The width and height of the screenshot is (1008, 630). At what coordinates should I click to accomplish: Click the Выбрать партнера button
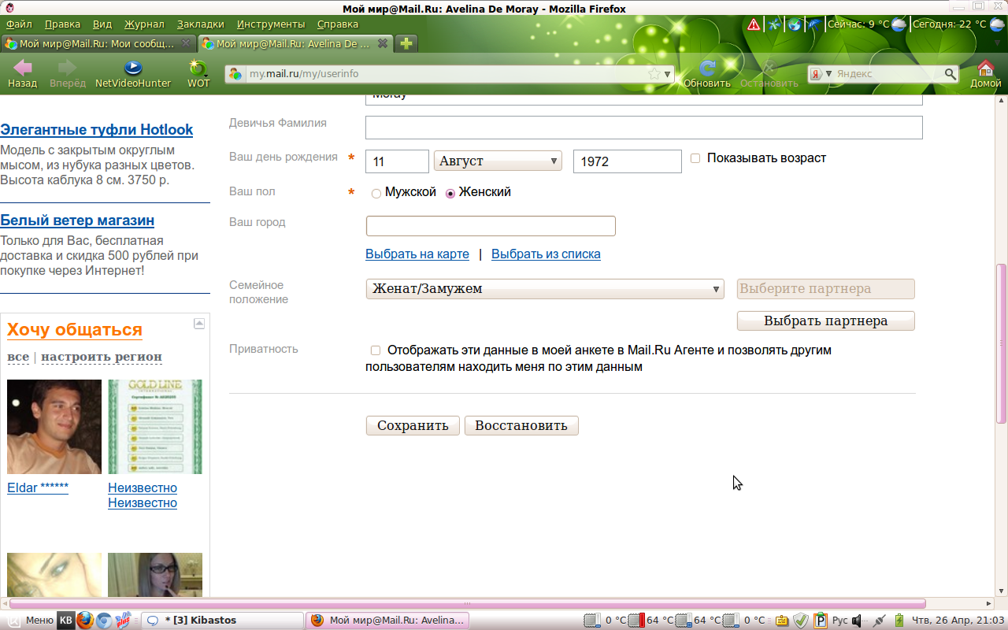tap(826, 321)
